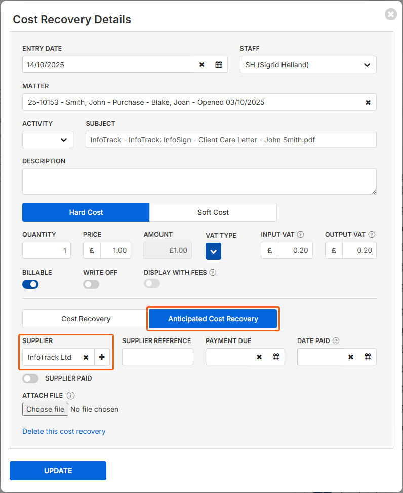Turn on the Supplier Paid switch

pos(30,378)
